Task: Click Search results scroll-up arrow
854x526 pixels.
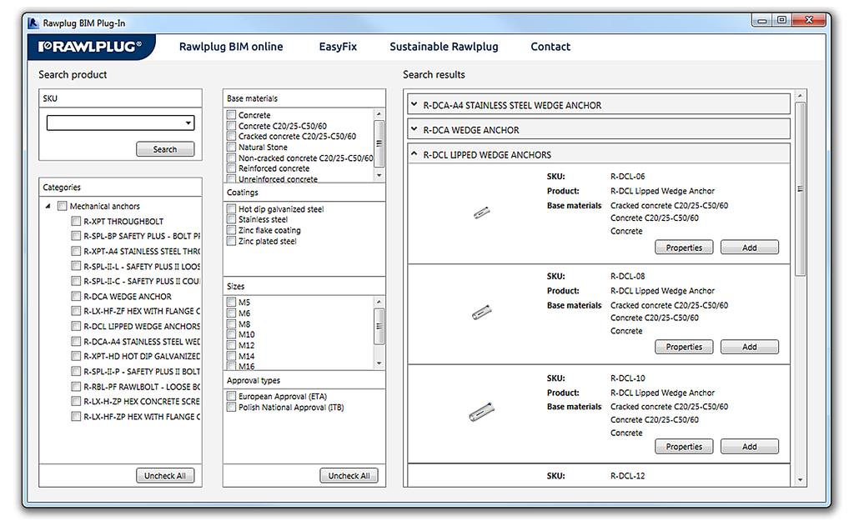Action: click(x=800, y=96)
